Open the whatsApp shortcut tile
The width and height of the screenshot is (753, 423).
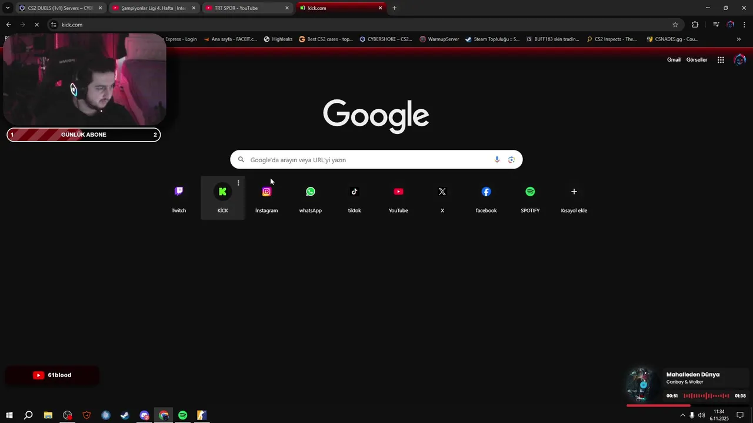pyautogui.click(x=311, y=198)
